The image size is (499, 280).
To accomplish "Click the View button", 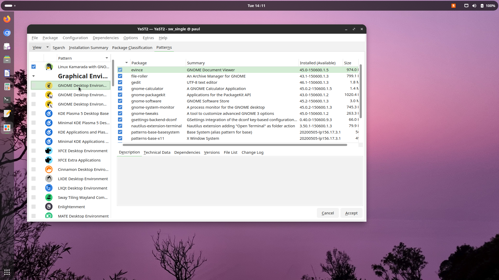I will (x=37, y=47).
